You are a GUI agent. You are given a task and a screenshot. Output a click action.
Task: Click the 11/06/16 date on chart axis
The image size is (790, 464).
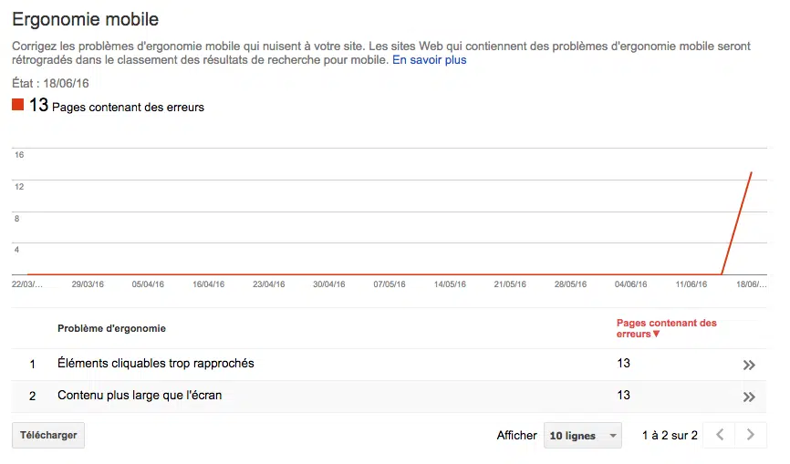pos(691,284)
